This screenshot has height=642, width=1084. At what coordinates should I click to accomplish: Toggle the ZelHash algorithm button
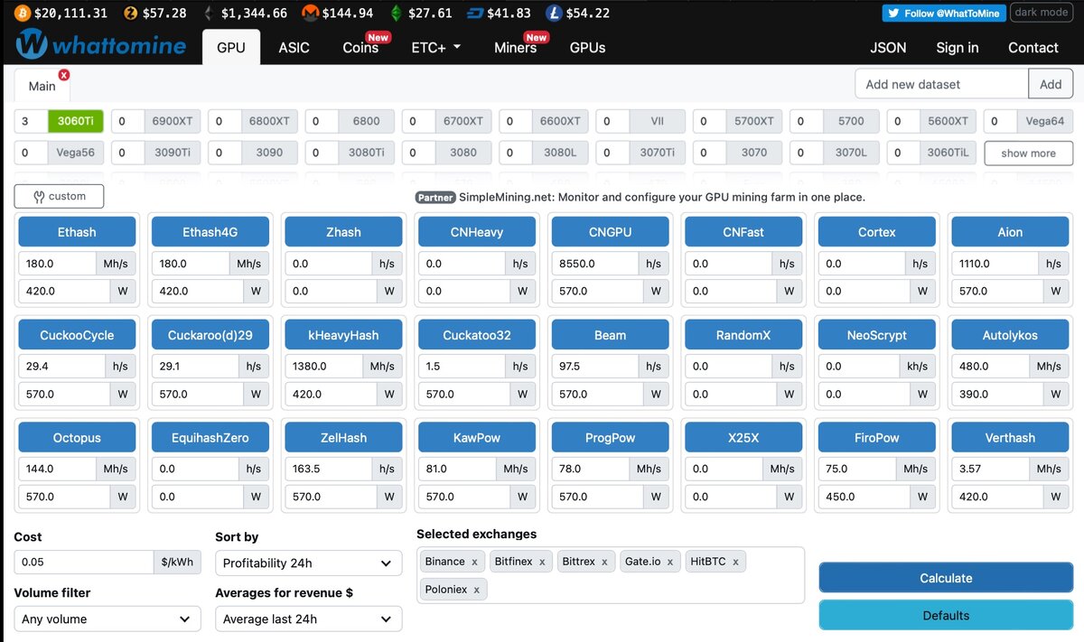(x=343, y=438)
